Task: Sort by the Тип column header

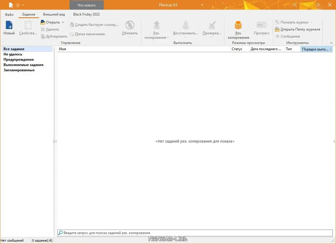Action: (292, 49)
